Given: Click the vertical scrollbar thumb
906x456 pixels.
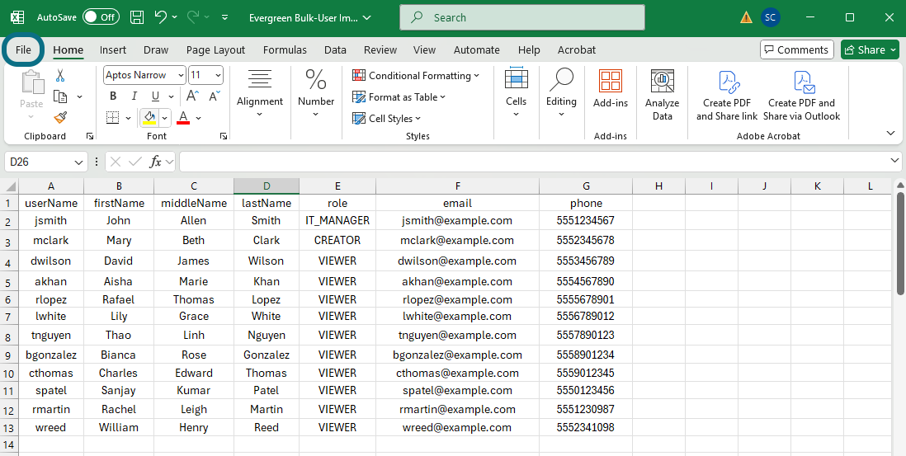Looking at the screenshot, I should pyautogui.click(x=900, y=242).
